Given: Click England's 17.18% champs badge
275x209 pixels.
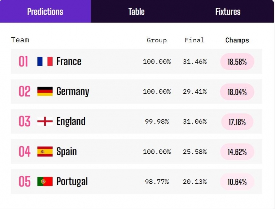Looking at the screenshot, I should pos(237,122).
